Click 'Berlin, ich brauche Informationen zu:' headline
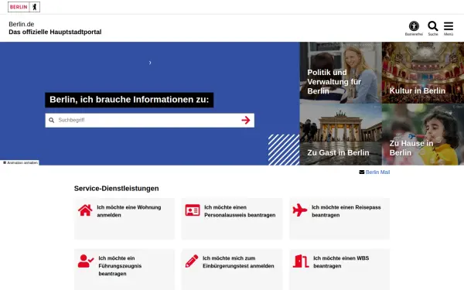Screen dimensions: 464x290 (x=129, y=100)
